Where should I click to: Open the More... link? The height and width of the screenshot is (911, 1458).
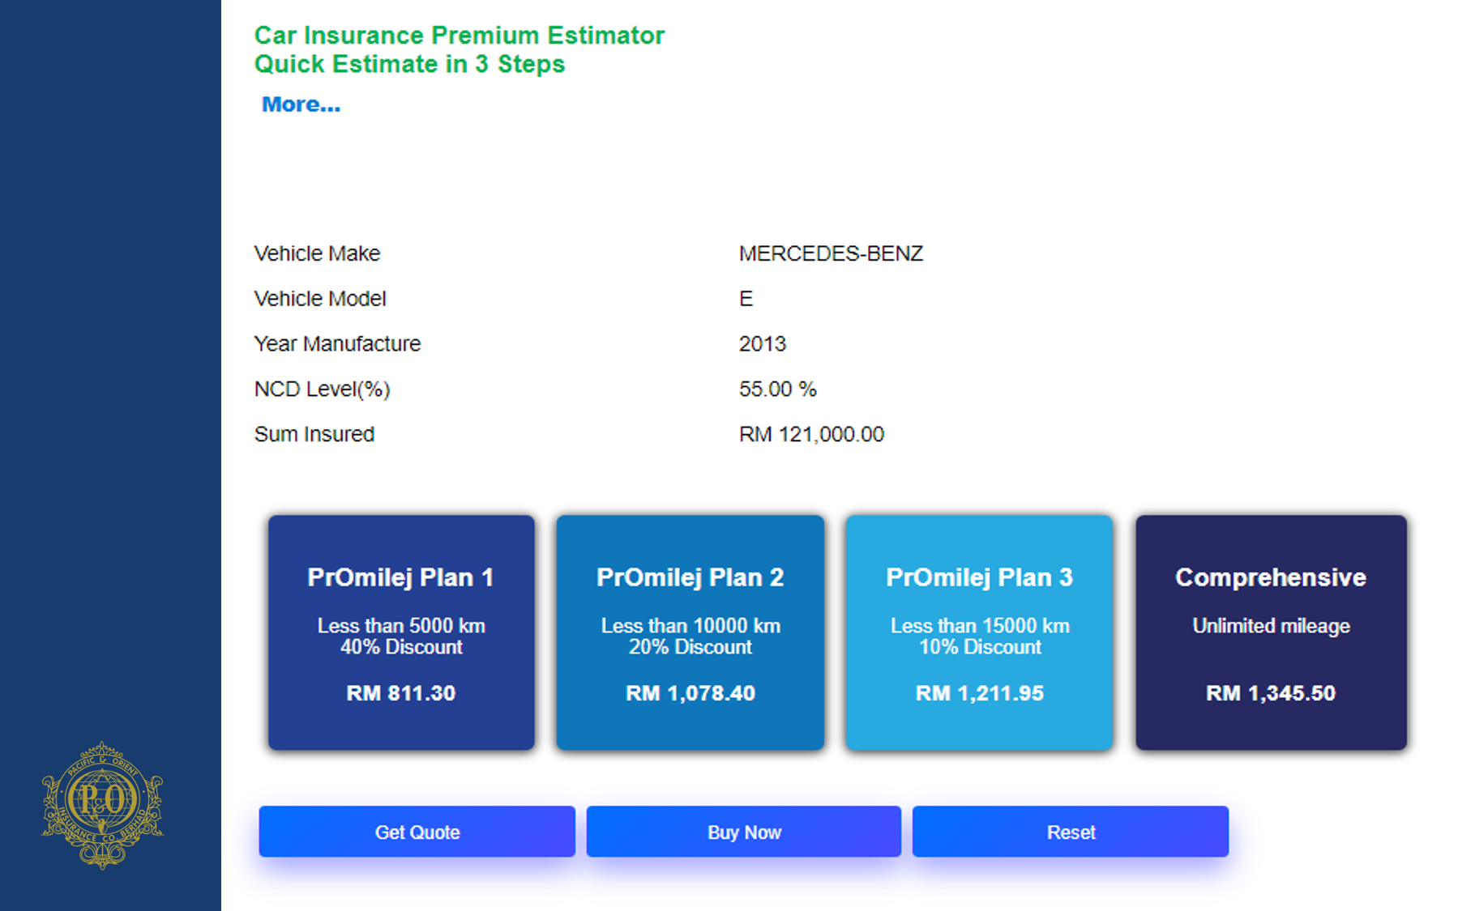301,104
